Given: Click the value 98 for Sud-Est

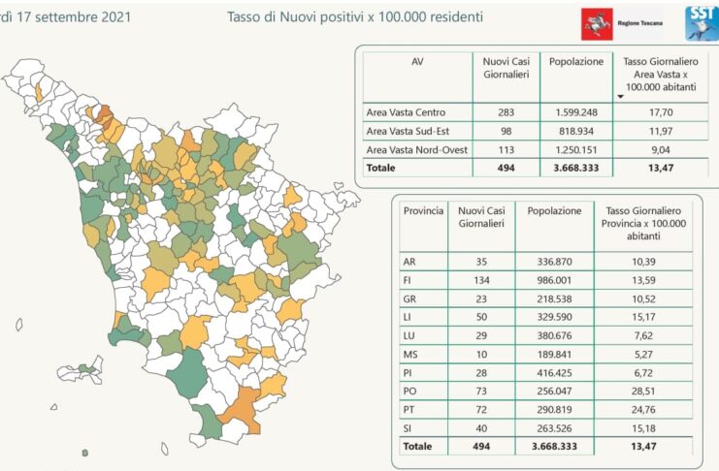Looking at the screenshot, I should pyautogui.click(x=507, y=131).
